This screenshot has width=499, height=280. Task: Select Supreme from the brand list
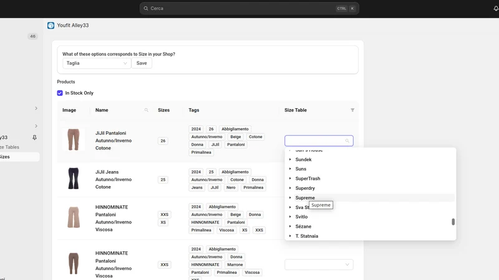(305, 197)
